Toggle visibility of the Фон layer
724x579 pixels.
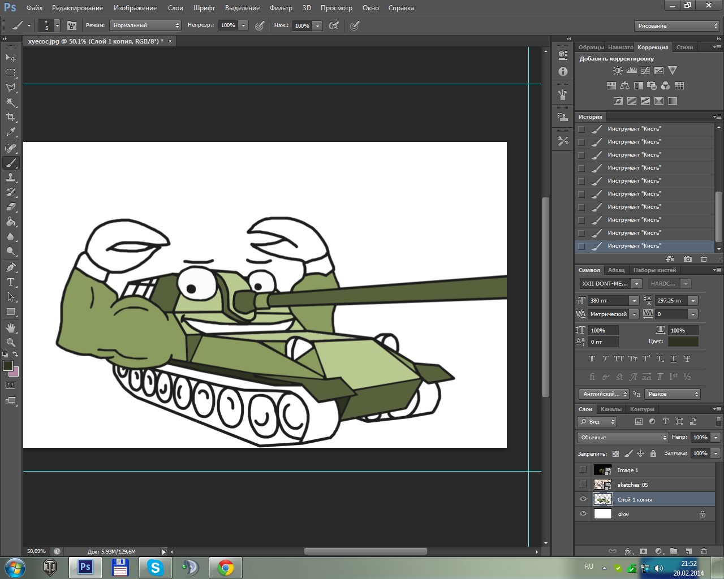[583, 514]
